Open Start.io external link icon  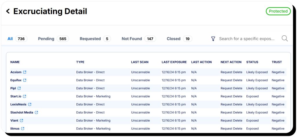tap(24, 96)
